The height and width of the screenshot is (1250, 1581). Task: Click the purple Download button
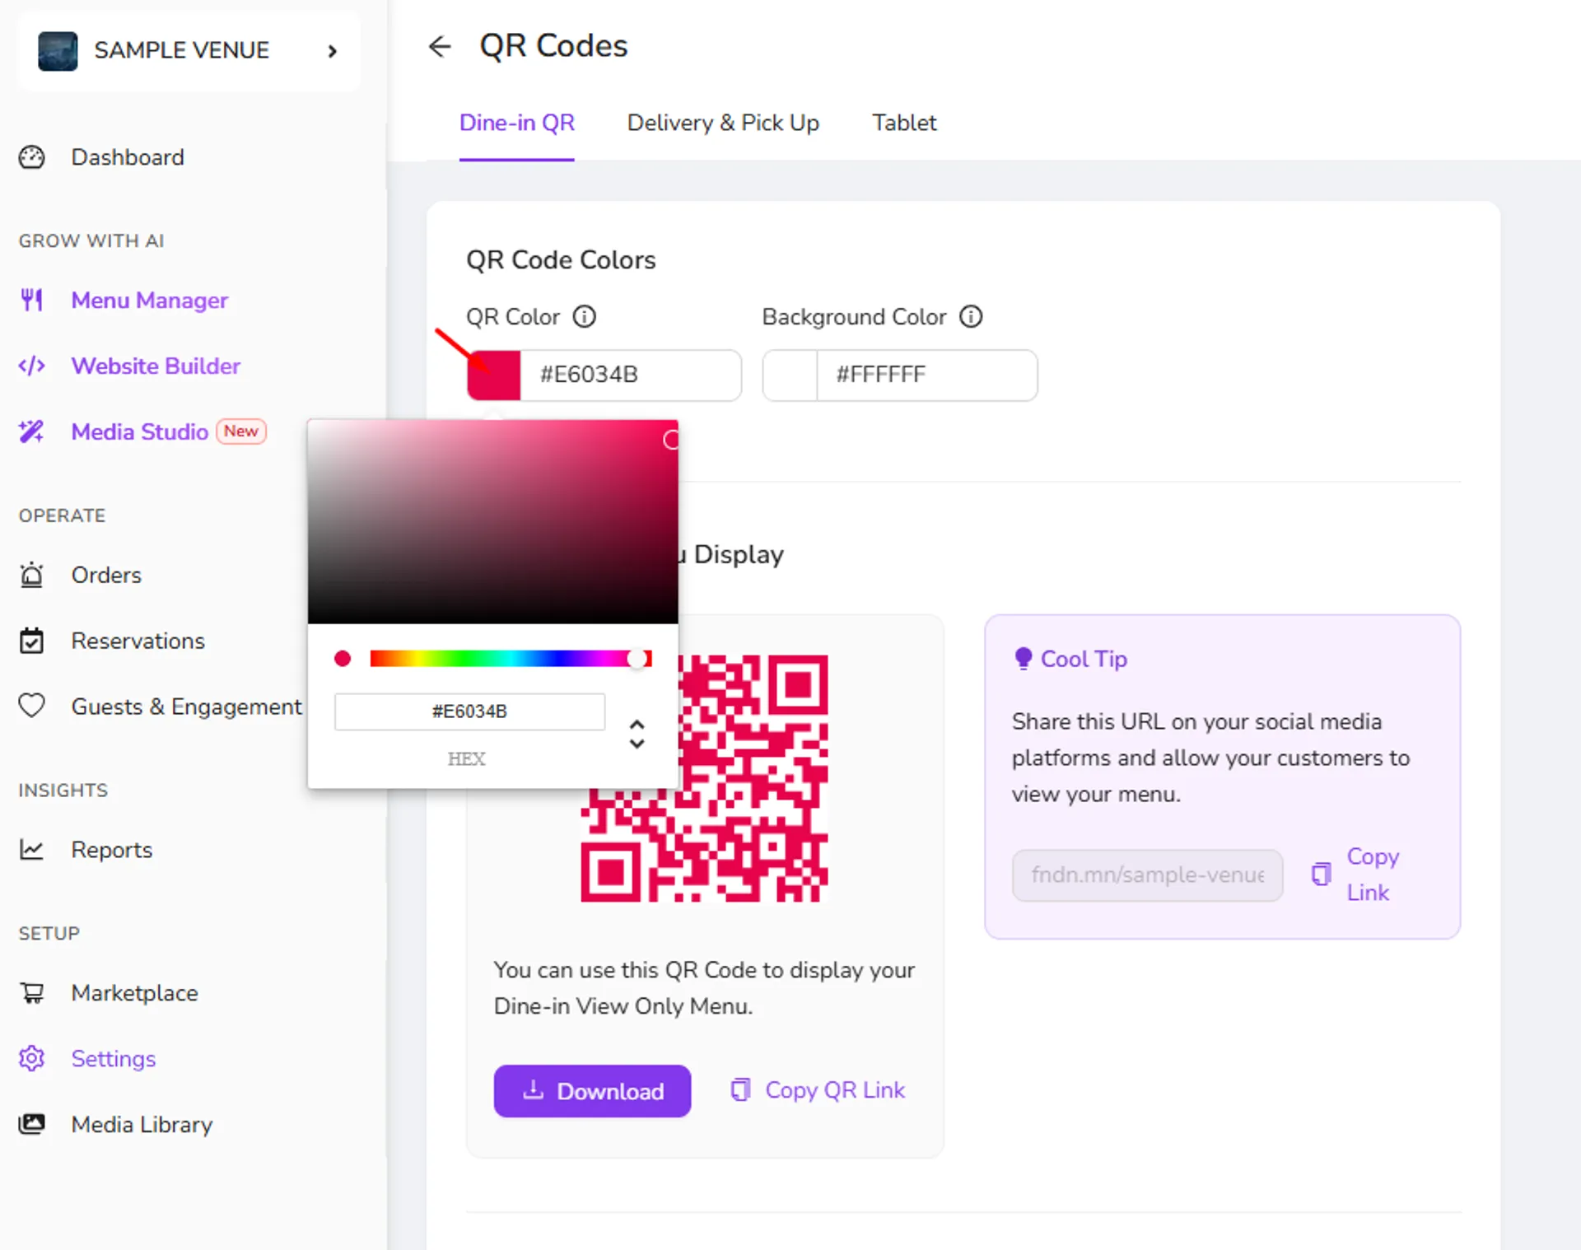click(x=592, y=1091)
